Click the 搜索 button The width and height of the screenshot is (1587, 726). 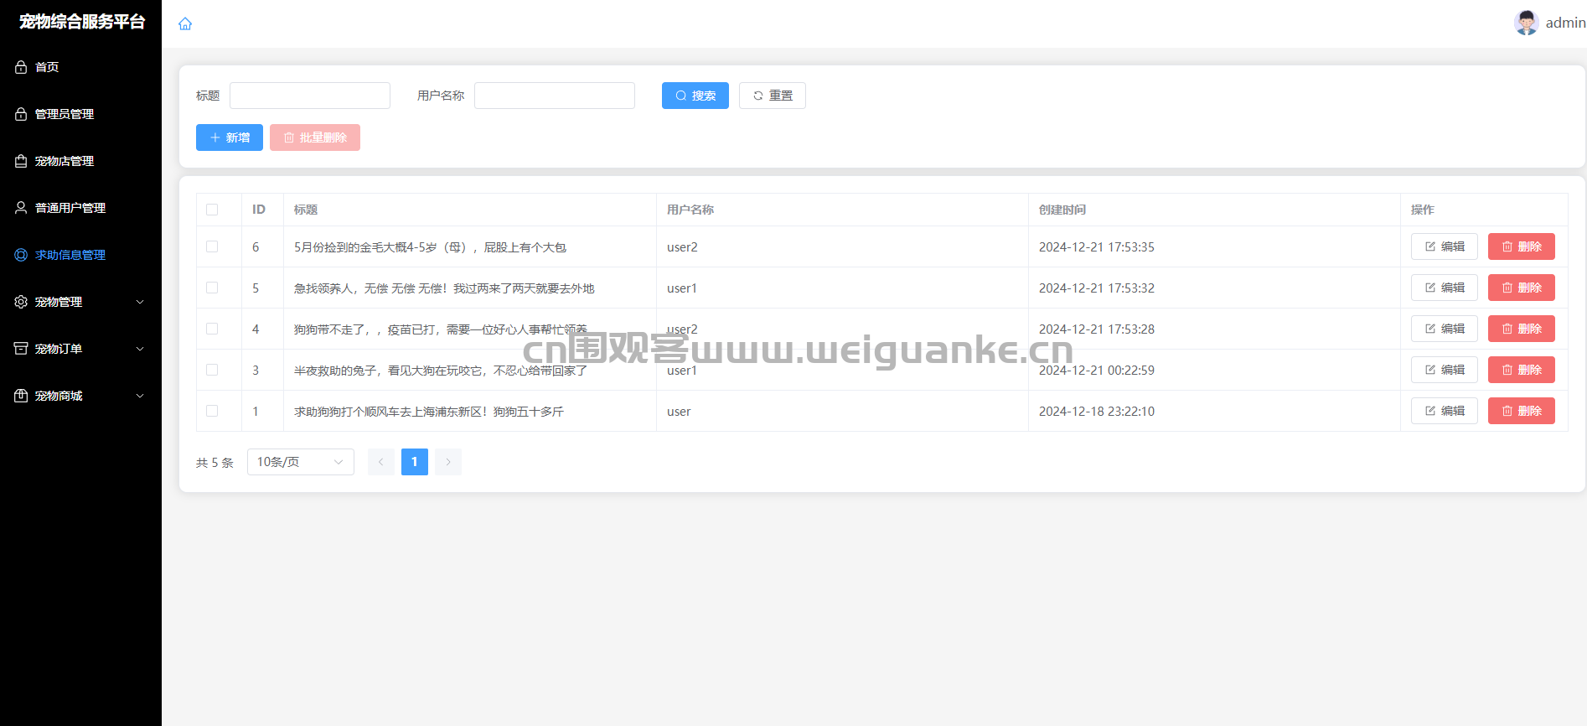pyautogui.click(x=695, y=96)
